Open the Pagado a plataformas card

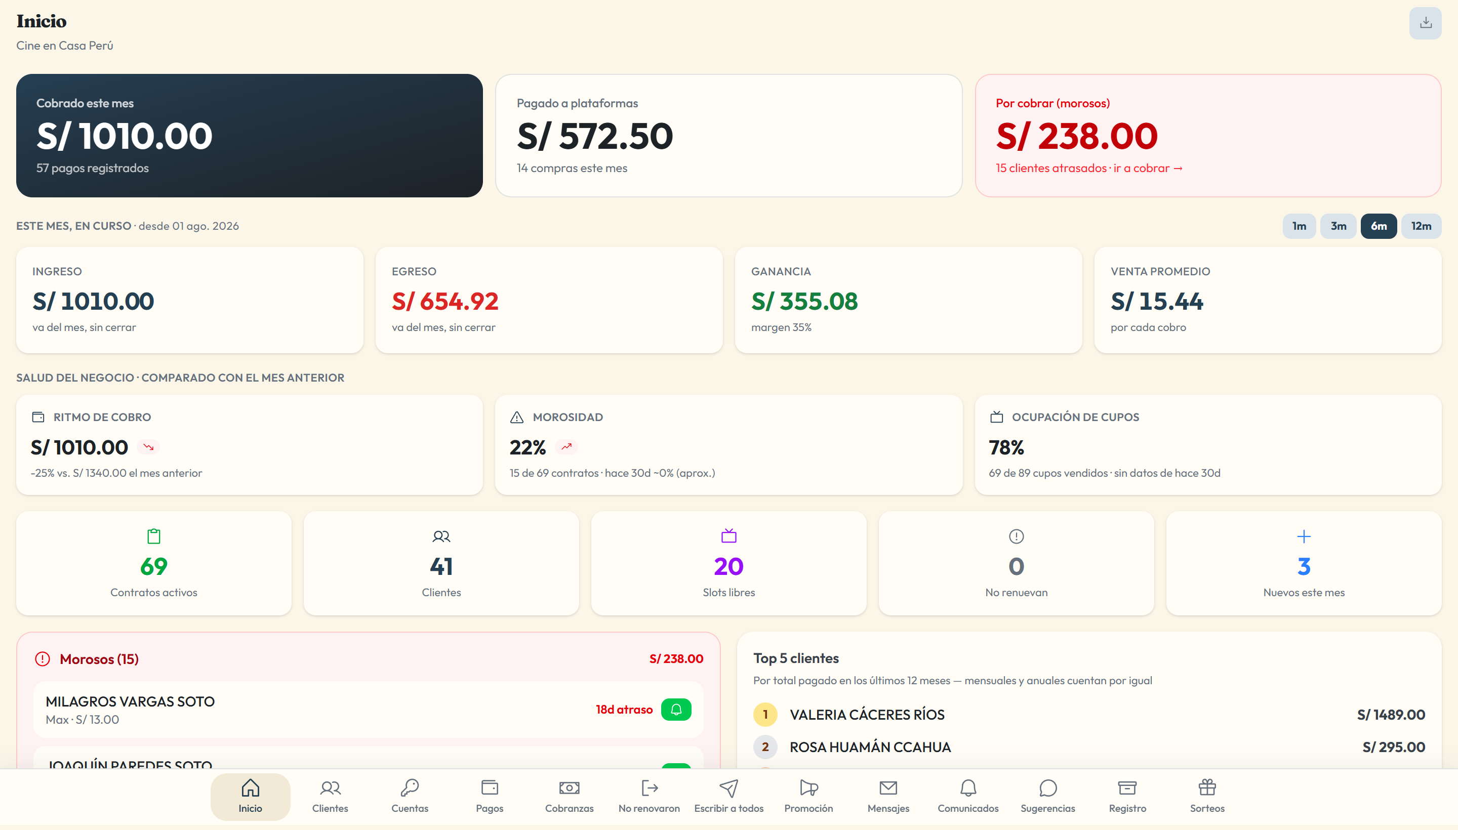(x=728, y=136)
